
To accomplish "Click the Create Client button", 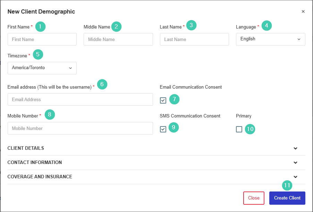I will point(287,198).
